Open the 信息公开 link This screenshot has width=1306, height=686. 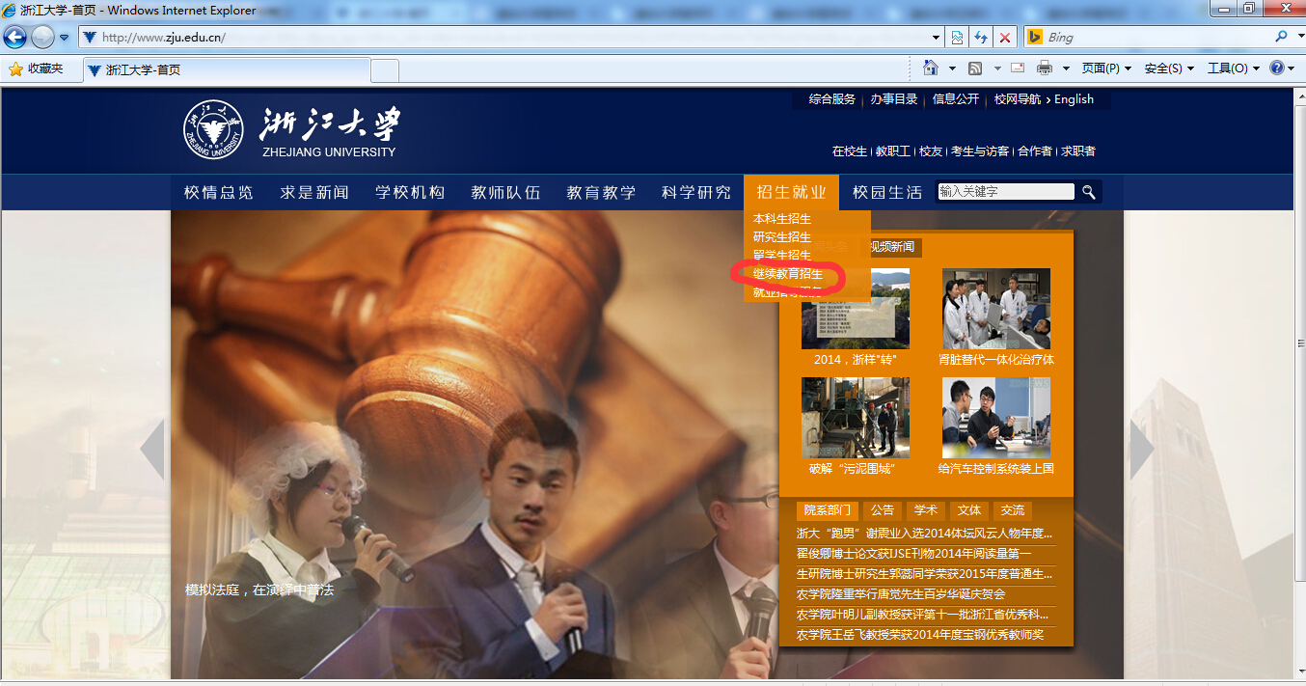click(956, 99)
